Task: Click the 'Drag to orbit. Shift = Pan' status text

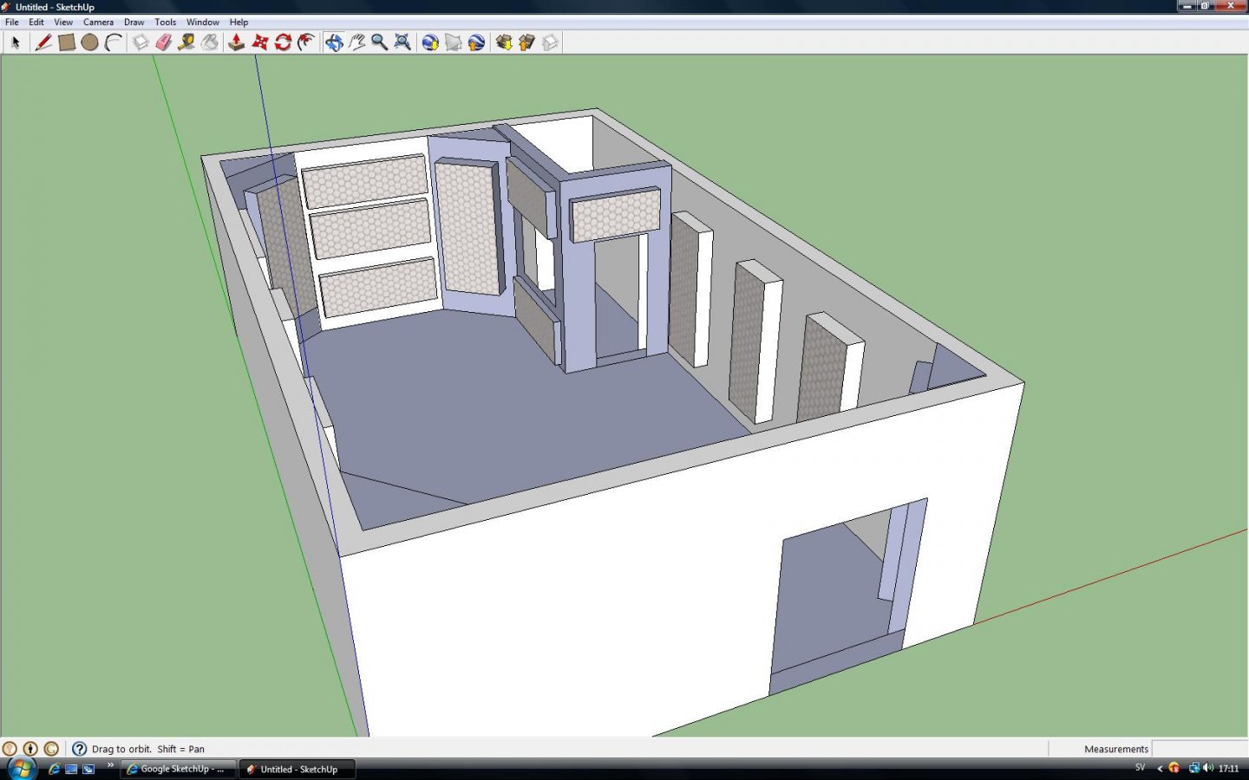Action: [148, 749]
